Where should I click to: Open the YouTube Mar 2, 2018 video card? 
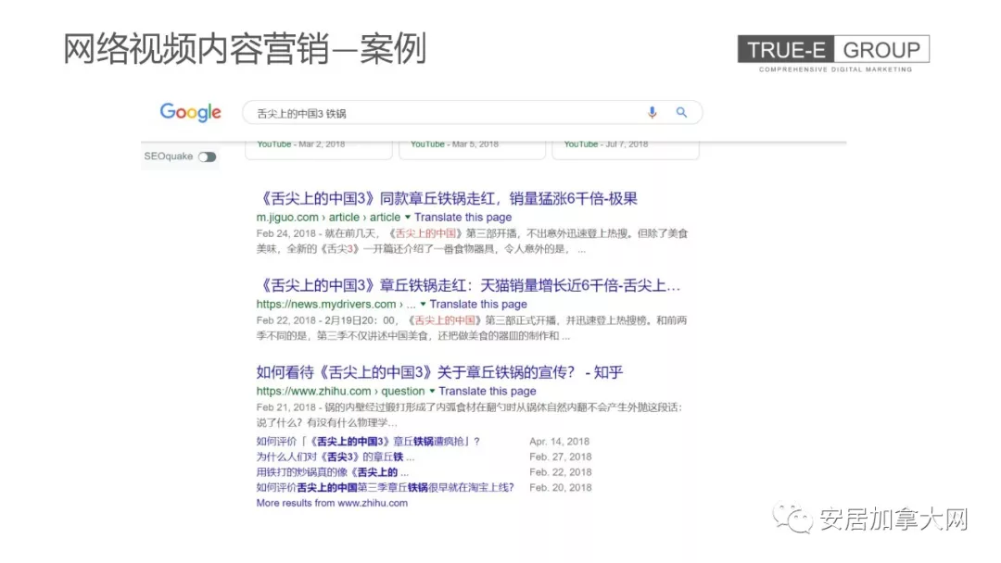pos(319,149)
